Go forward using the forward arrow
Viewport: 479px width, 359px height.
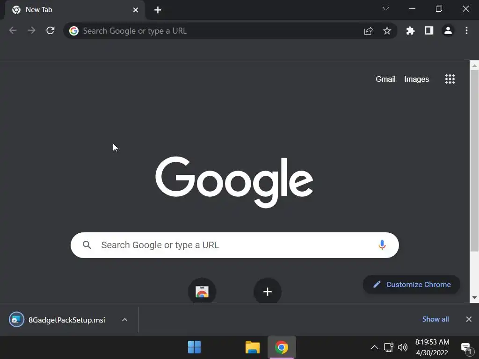(x=31, y=30)
